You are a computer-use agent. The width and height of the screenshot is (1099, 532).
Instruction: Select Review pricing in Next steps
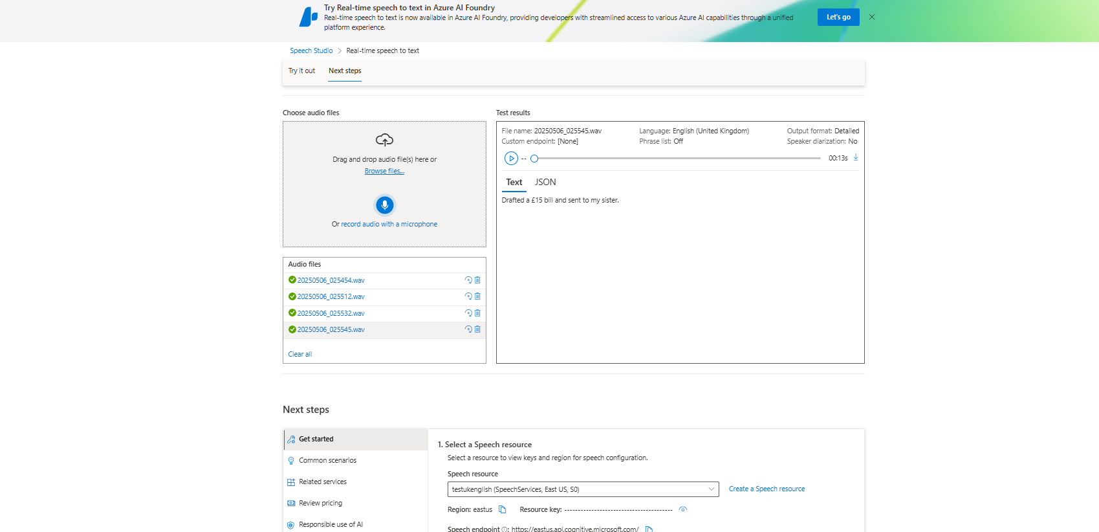point(356,503)
